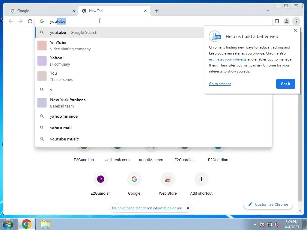Screen dimensions: 307x230
Task: Click the Yahoo! suggestion thumbnail
Action: coord(42,61)
